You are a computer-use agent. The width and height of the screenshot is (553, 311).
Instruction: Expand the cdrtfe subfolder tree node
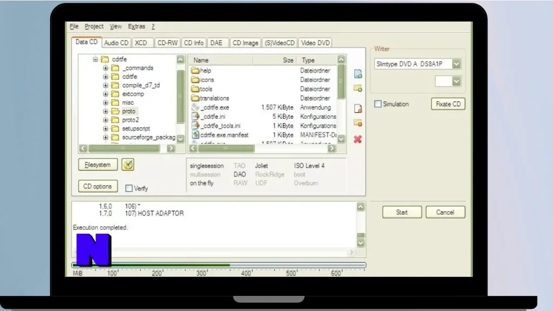[x=105, y=77]
